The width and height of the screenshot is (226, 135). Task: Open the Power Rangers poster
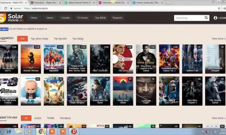(77, 91)
